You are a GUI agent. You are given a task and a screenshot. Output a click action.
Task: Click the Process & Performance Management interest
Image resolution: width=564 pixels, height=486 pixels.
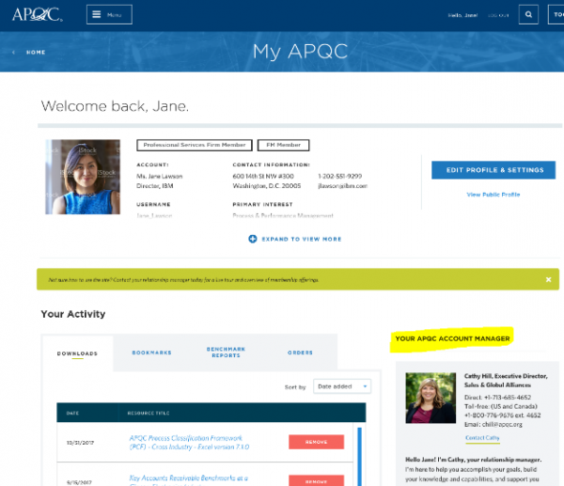click(x=283, y=216)
